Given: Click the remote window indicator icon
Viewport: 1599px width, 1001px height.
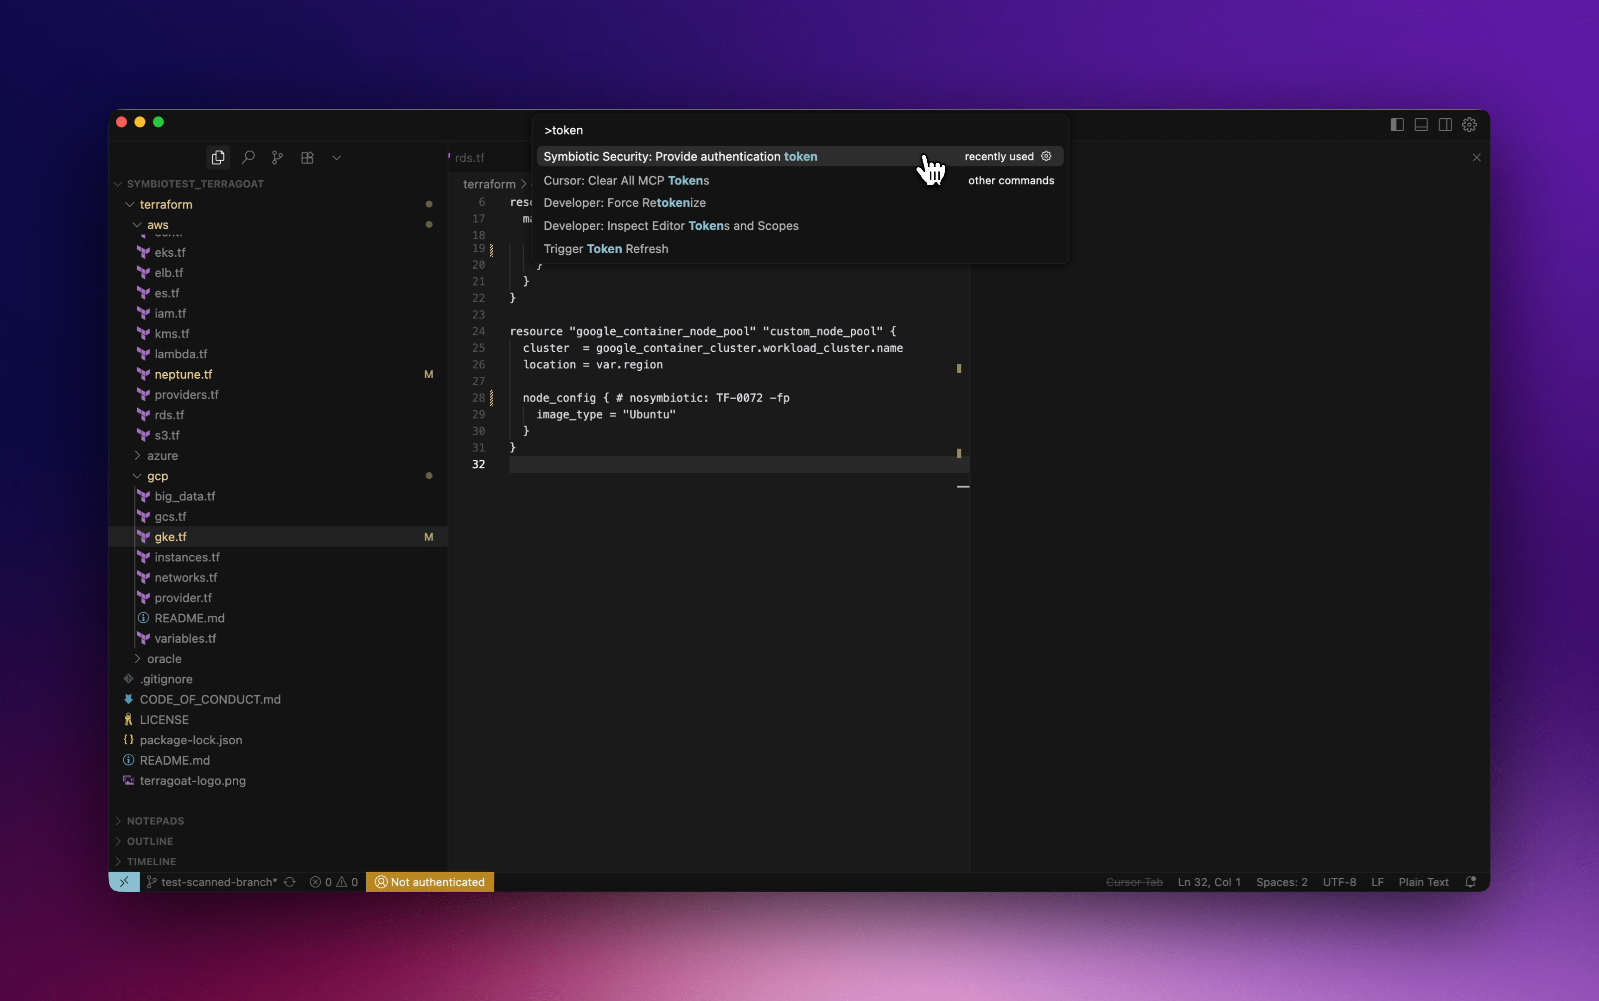Looking at the screenshot, I should point(124,882).
